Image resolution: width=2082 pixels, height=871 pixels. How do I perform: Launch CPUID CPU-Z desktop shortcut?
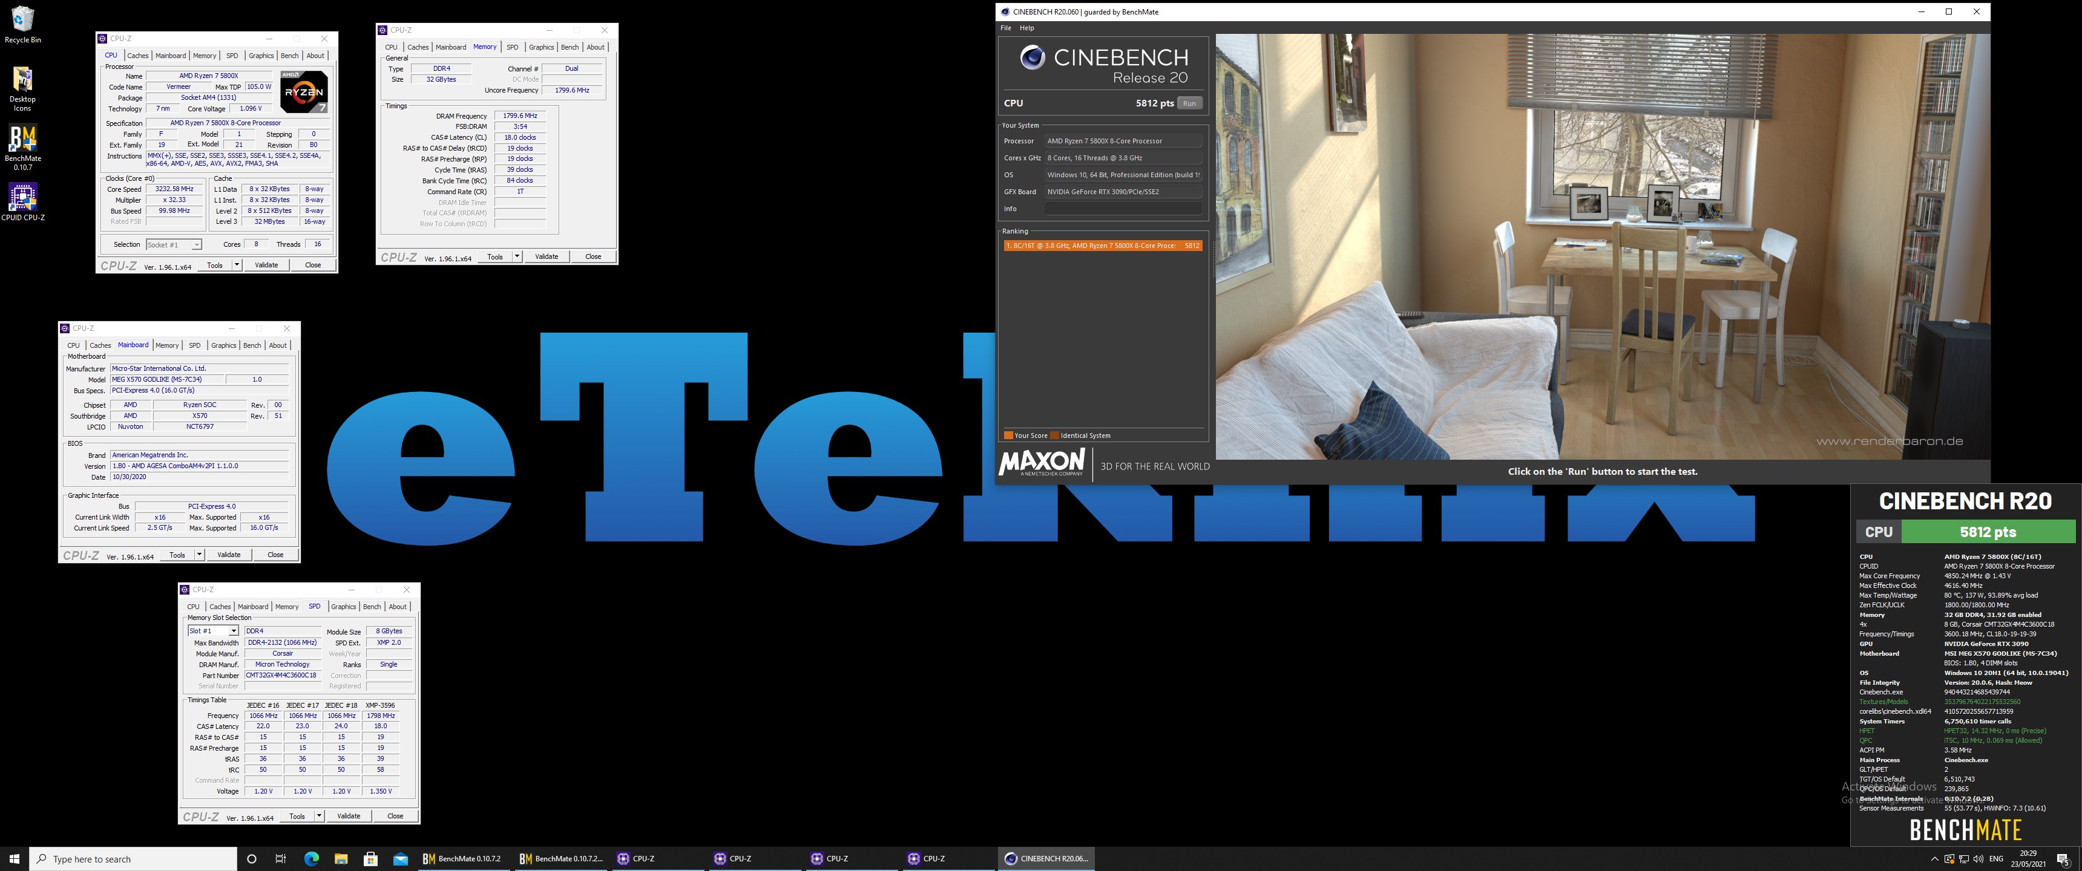[x=22, y=202]
